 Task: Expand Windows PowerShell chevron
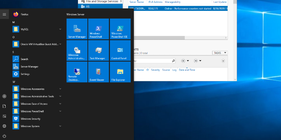point(60,111)
